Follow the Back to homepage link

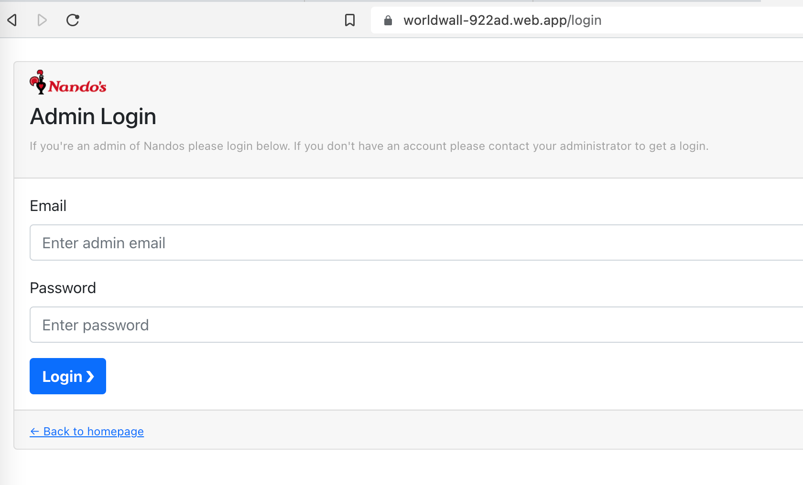pos(87,432)
